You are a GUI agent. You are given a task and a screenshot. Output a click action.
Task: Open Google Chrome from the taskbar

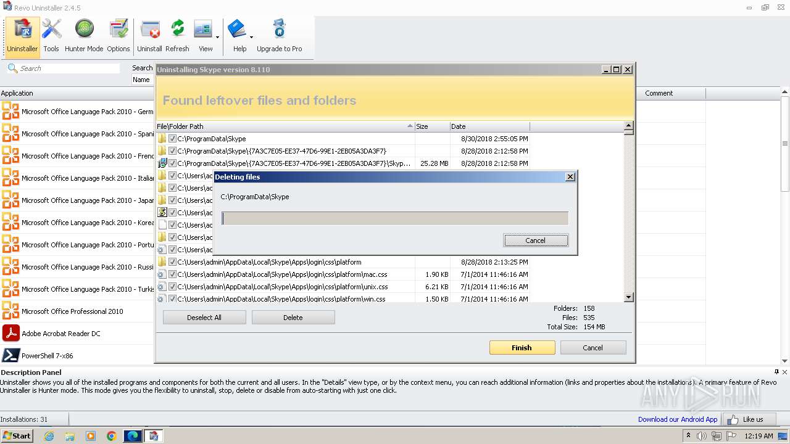111,436
